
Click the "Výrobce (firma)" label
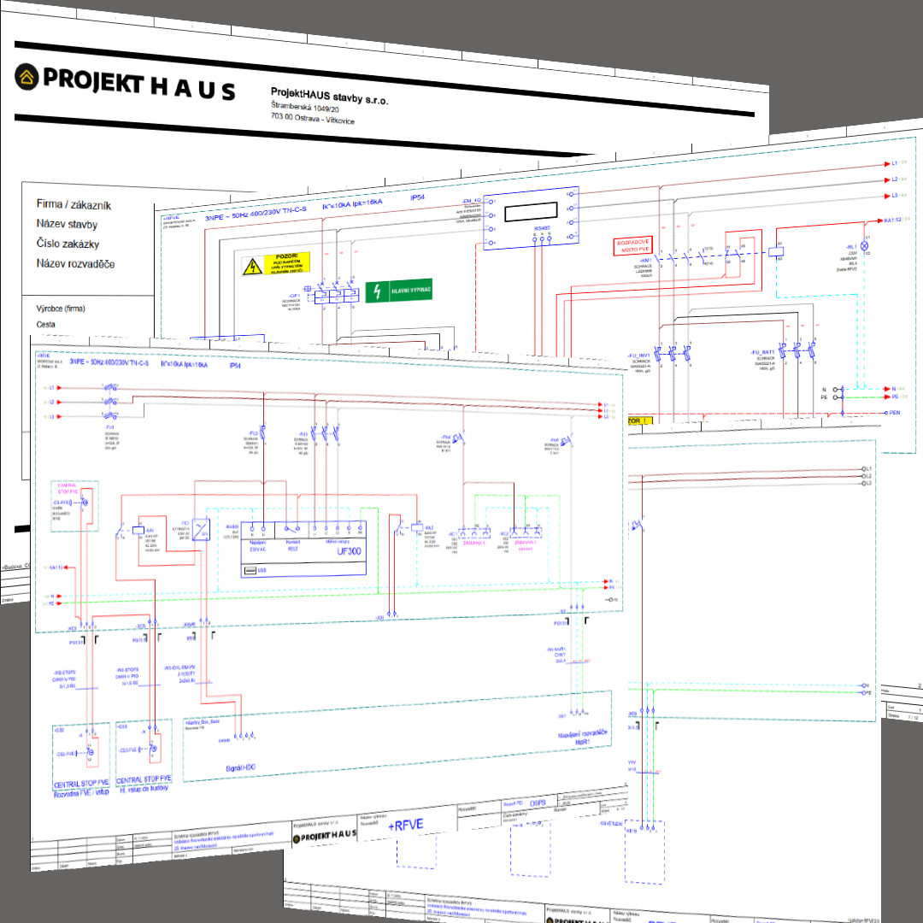[61, 309]
